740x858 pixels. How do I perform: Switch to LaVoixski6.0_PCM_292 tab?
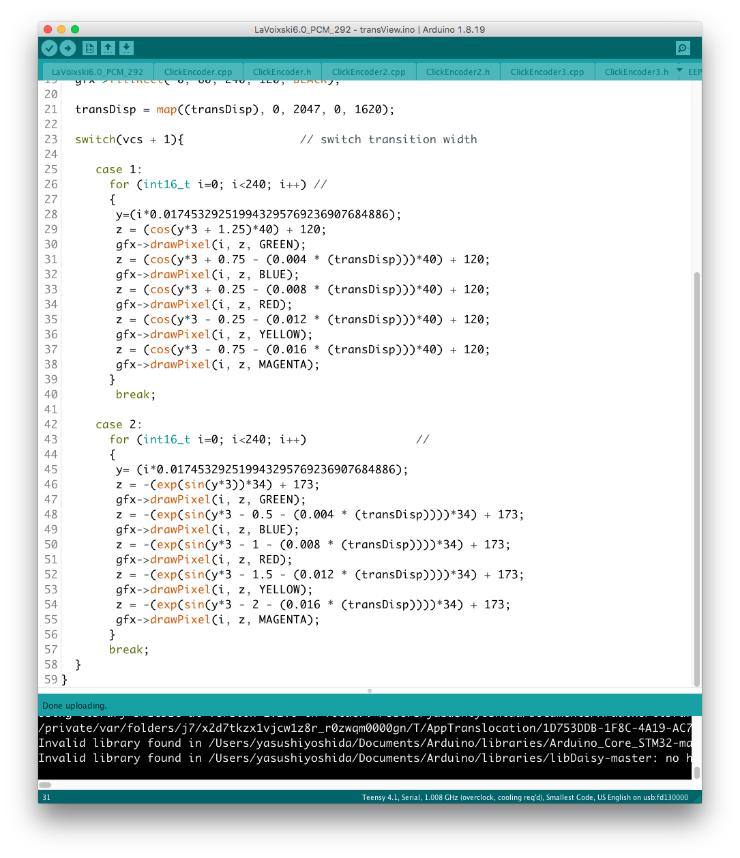tap(98, 72)
